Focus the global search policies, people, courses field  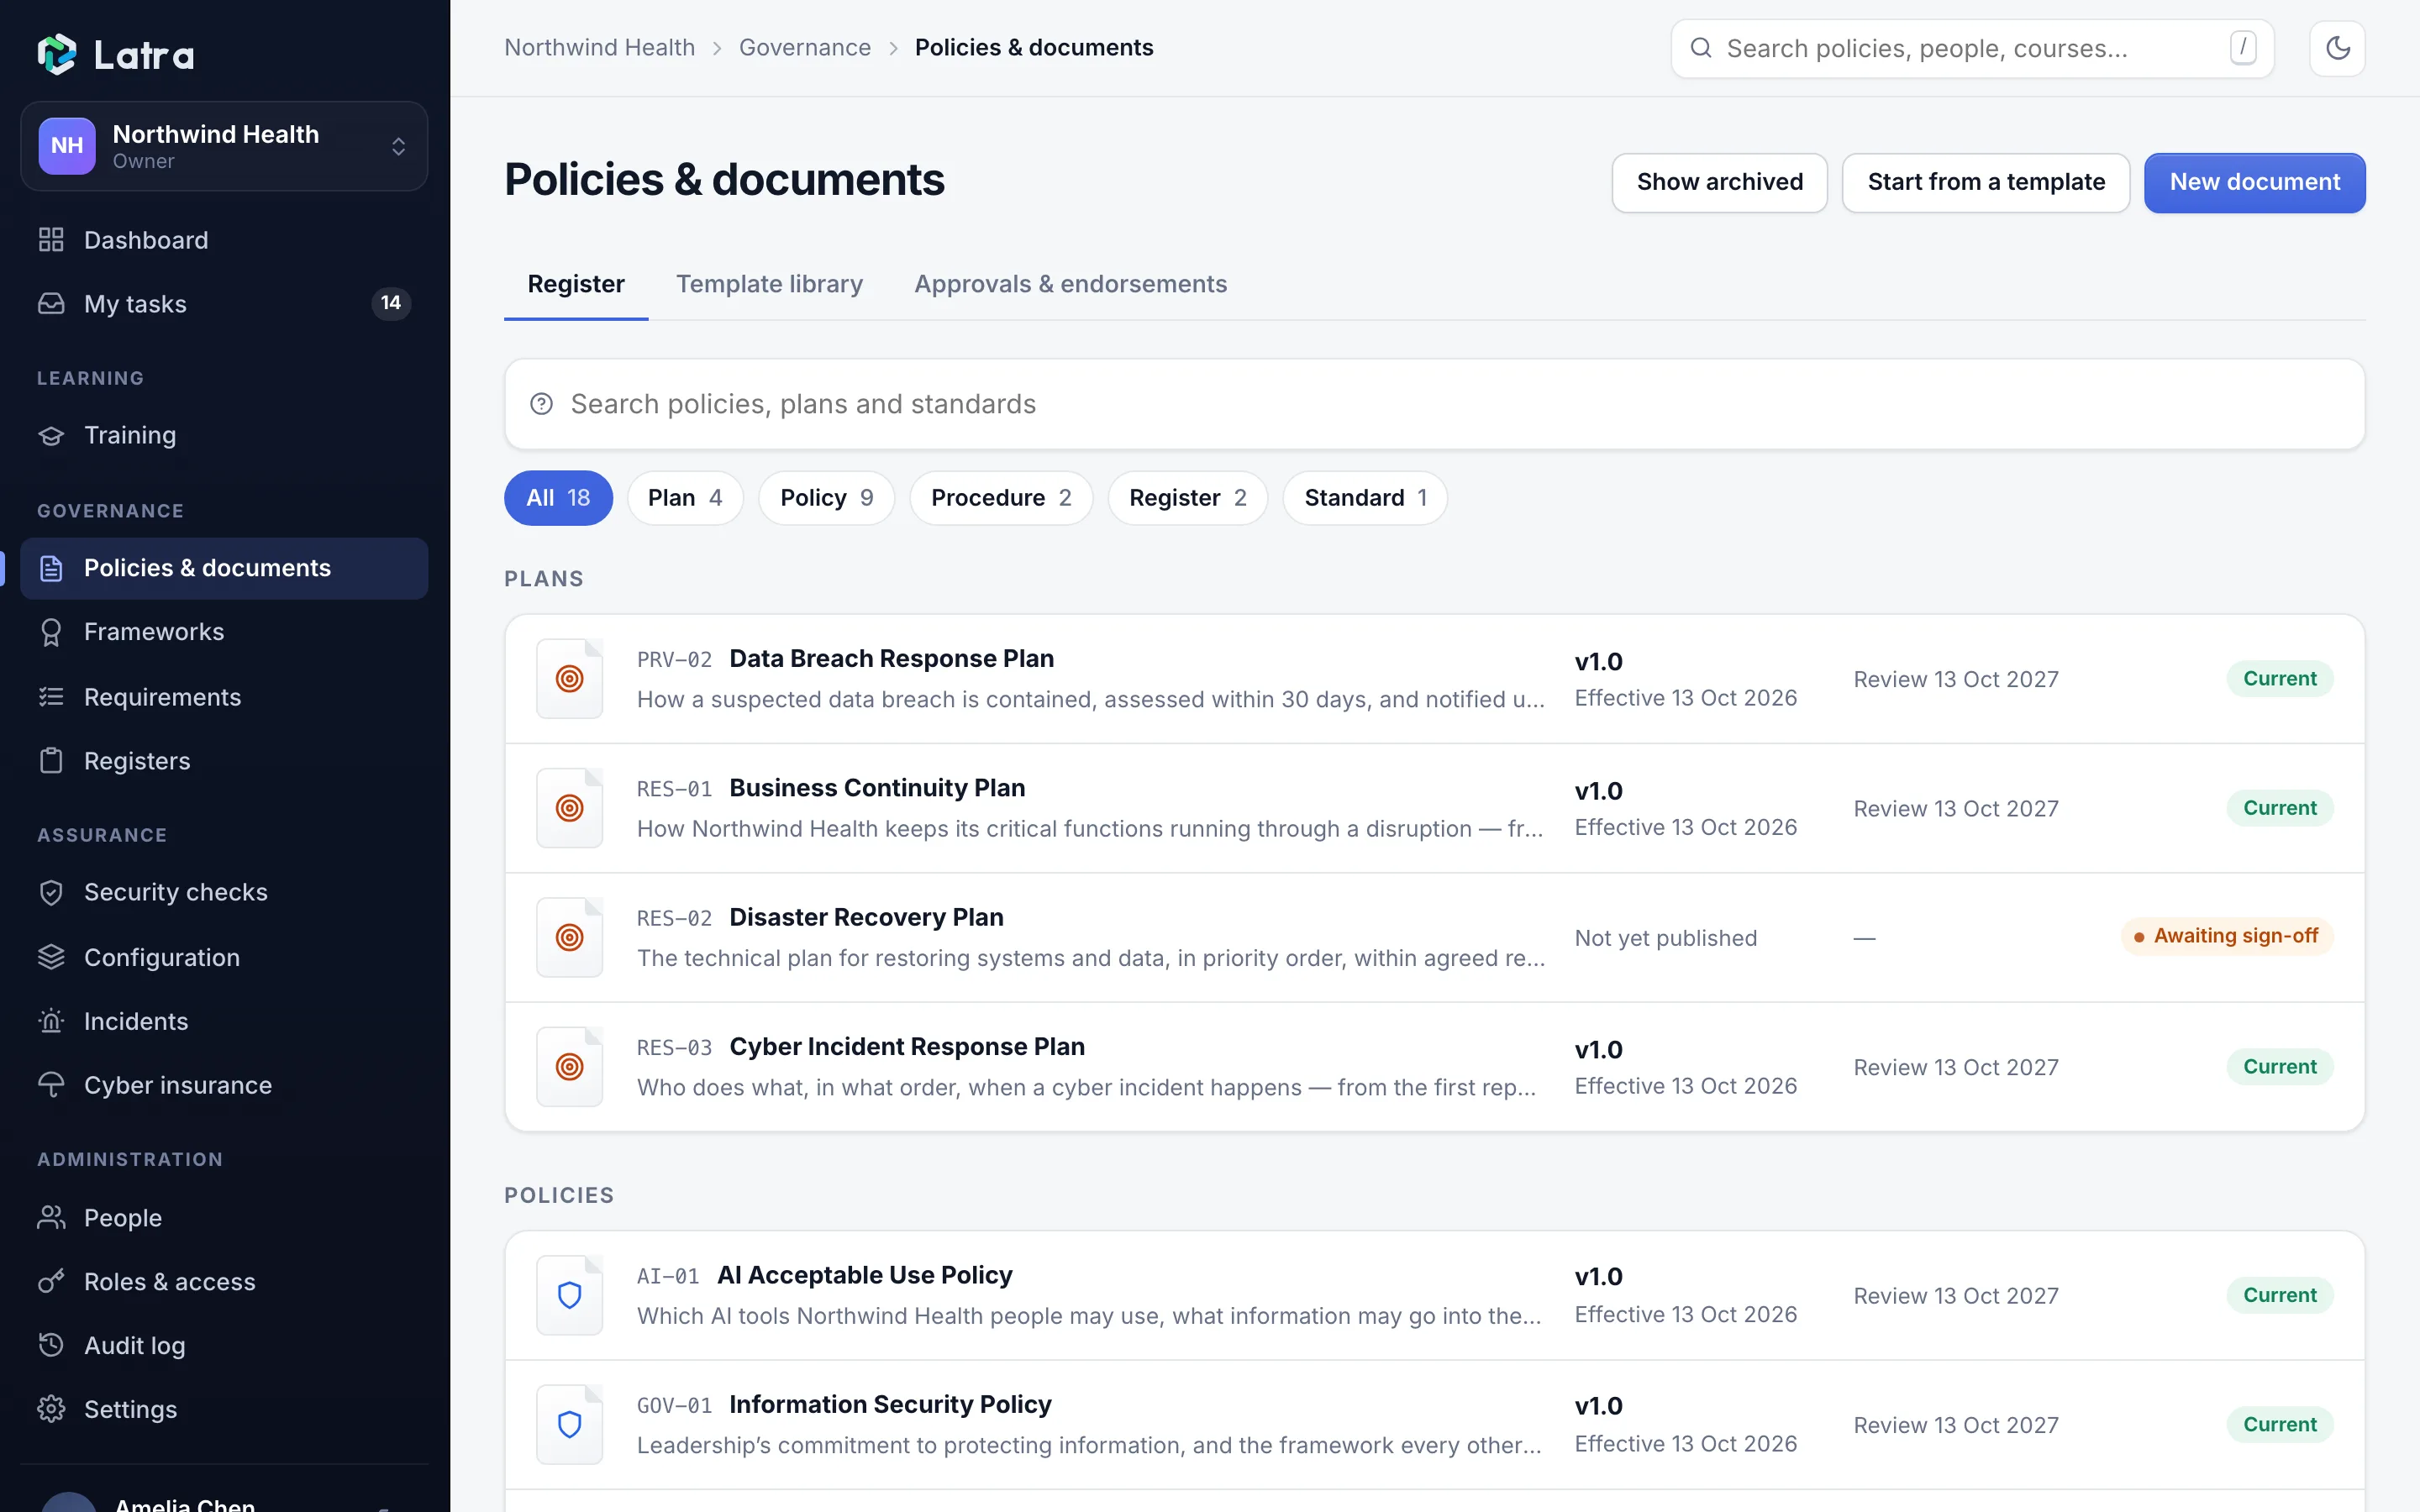click(x=1972, y=48)
